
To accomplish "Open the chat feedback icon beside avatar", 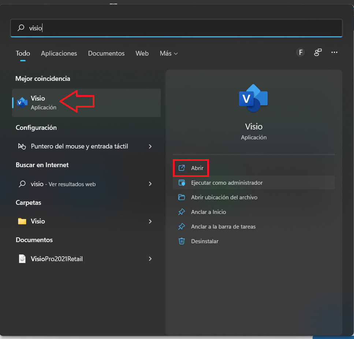I will pos(318,53).
